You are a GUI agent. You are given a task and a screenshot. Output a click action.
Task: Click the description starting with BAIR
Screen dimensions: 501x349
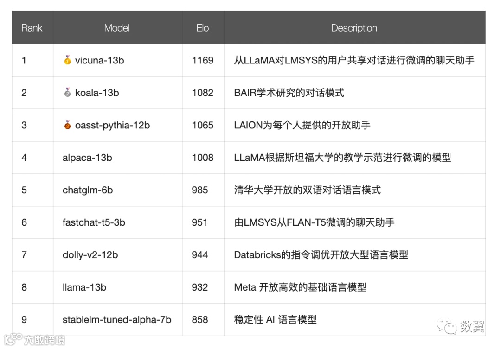pos(289,93)
